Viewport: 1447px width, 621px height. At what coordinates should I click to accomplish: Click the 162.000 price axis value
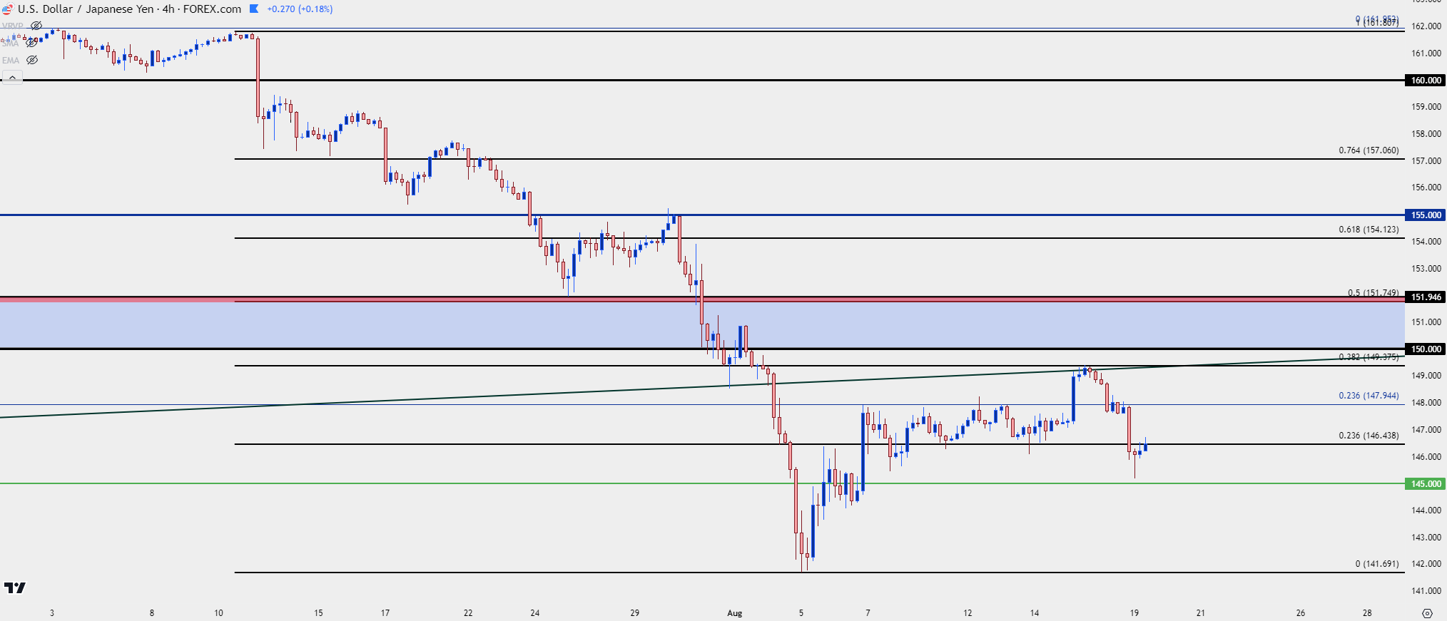pyautogui.click(x=1426, y=26)
